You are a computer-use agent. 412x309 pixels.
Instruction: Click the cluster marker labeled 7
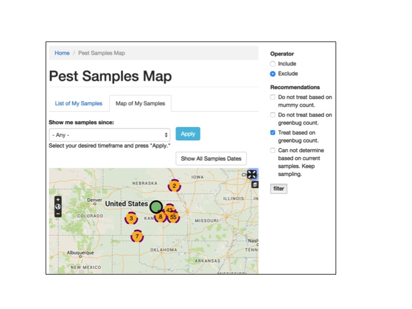click(x=137, y=236)
